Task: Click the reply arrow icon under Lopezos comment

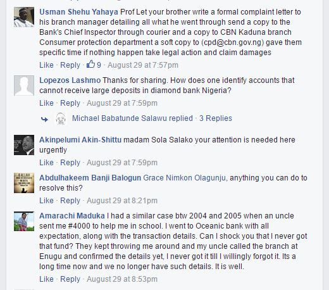Action: point(44,119)
